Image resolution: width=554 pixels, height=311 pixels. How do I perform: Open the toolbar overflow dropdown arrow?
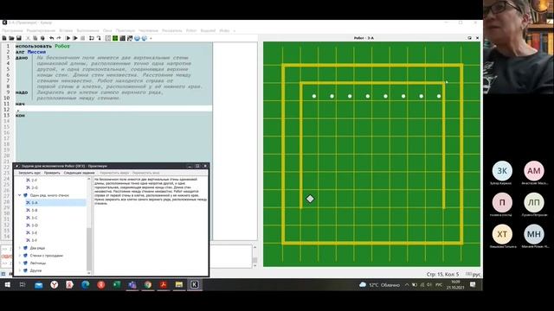click(x=151, y=38)
